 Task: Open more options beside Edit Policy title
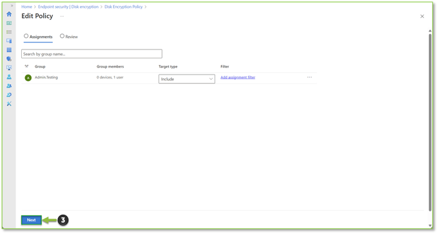pos(62,16)
